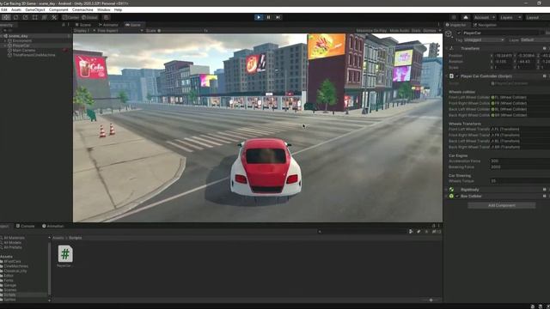Open the Help menu
Image resolution: width=550 pixels, height=309 pixels.
click(x=119, y=9)
